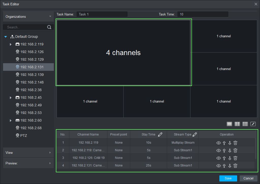This screenshot has width=260, height=184.
Task: Select camera 192.168.2.38 in tree
Action: point(29,90)
